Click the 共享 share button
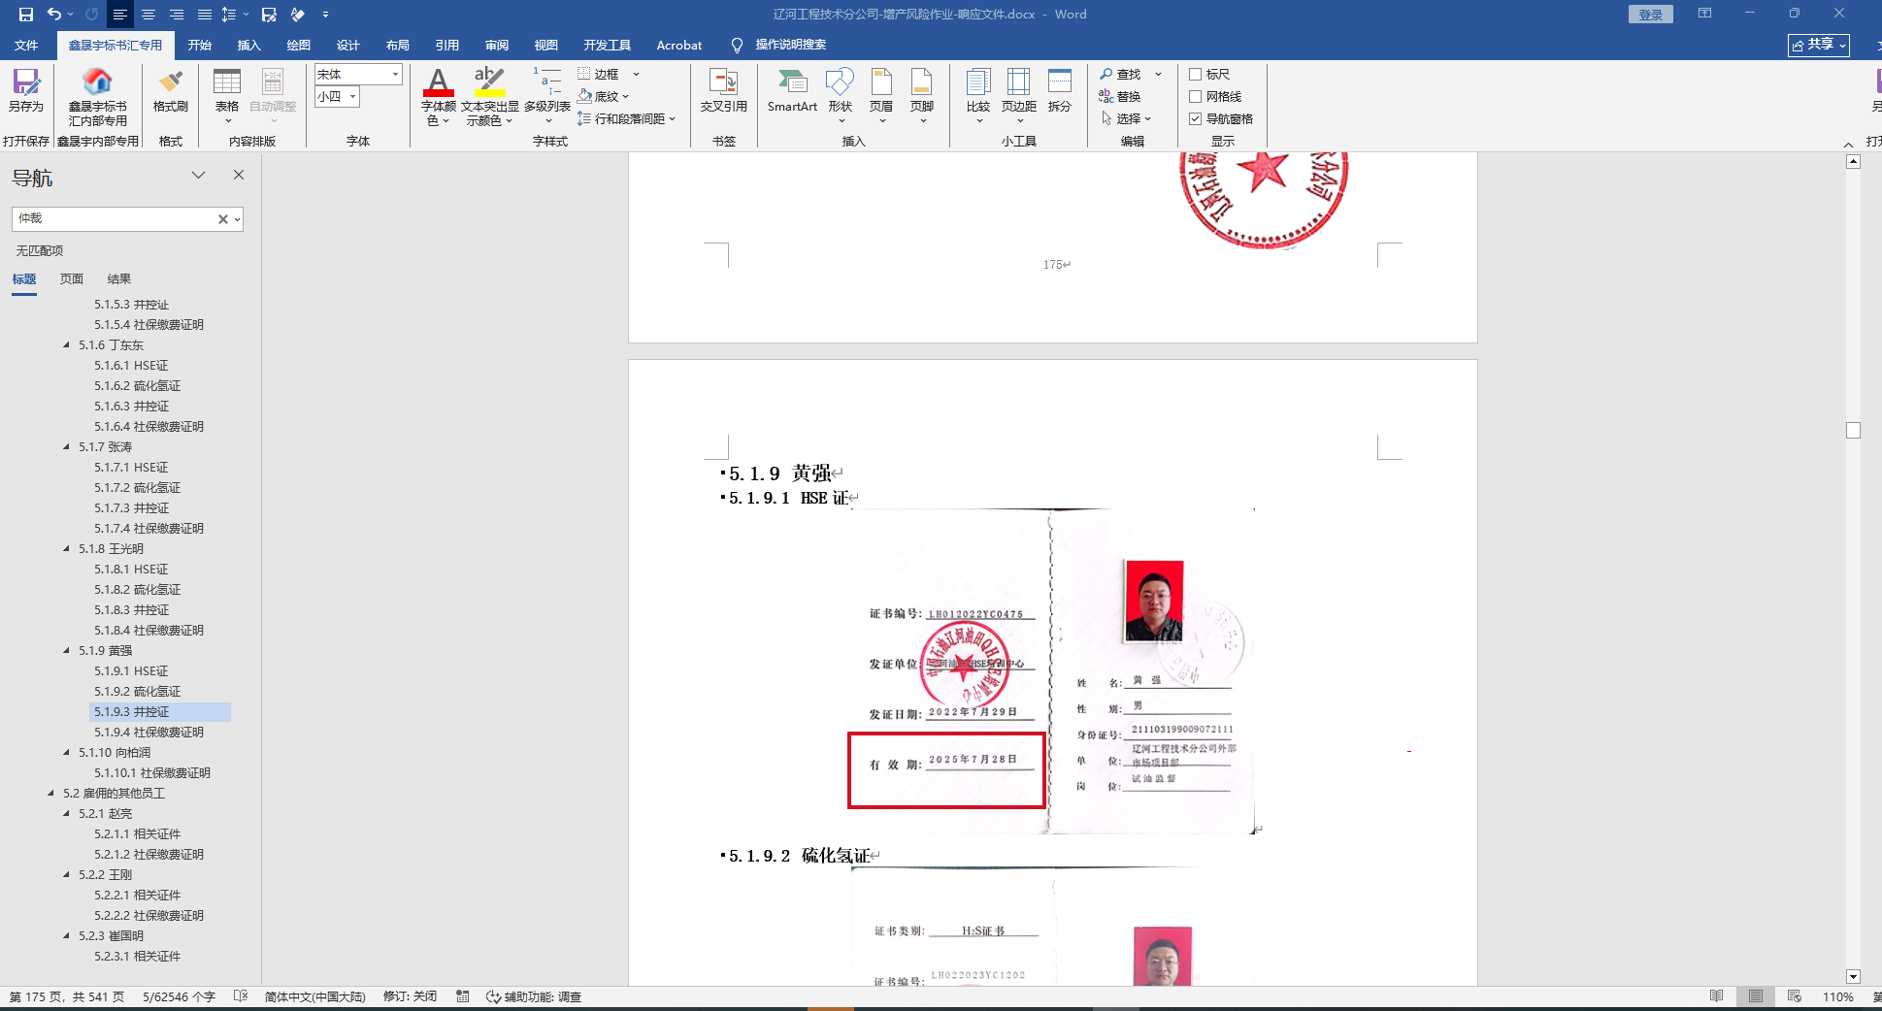This screenshot has height=1011, width=1882. [x=1819, y=45]
